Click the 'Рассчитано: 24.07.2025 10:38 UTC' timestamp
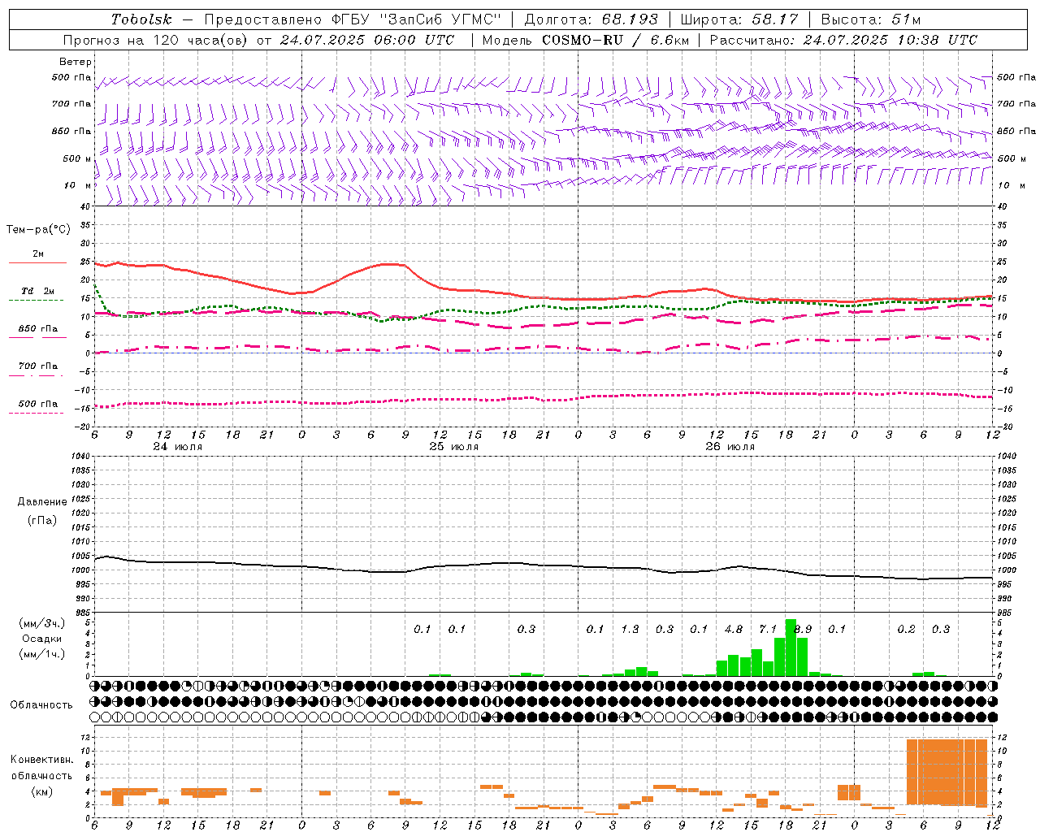 coord(843,40)
